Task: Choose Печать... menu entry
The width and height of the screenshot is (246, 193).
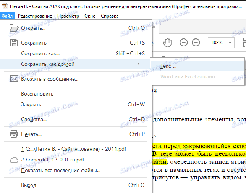Action: [x=76, y=134]
